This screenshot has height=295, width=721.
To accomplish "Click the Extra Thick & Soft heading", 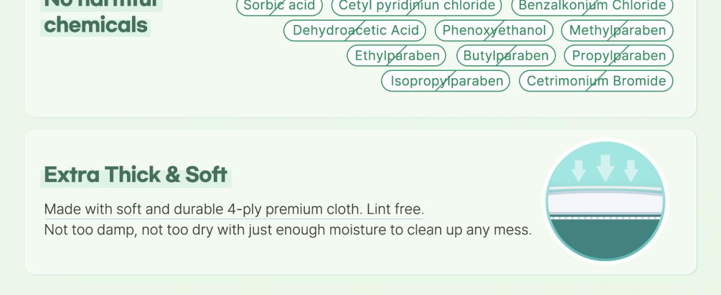I will coord(136,175).
